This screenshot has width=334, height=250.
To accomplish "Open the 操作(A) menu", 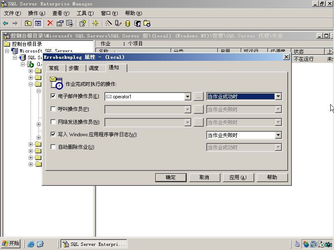I will [x=37, y=13].
